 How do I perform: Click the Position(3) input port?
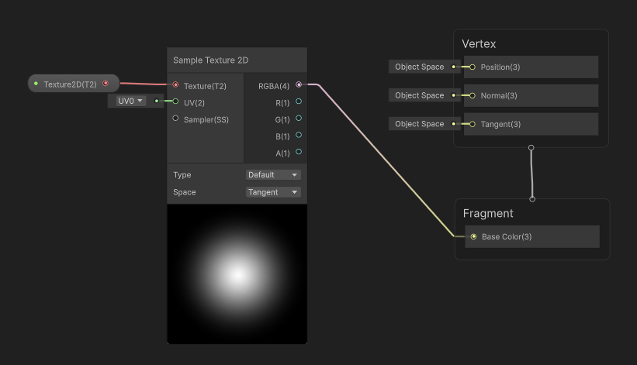[x=473, y=67]
